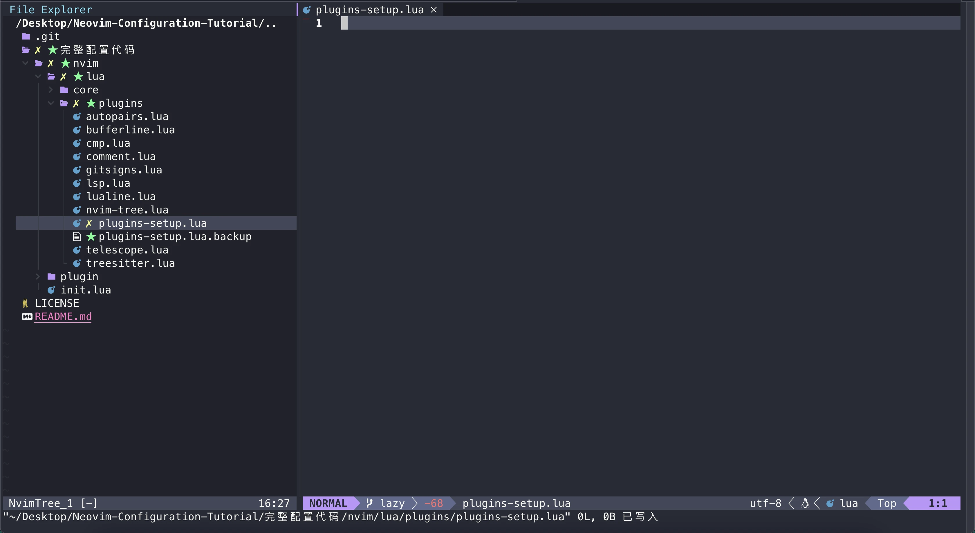
Task: Close the plugins-setup.lua buffer tab
Action: click(434, 10)
